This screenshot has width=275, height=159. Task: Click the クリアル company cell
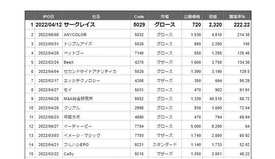point(96,108)
